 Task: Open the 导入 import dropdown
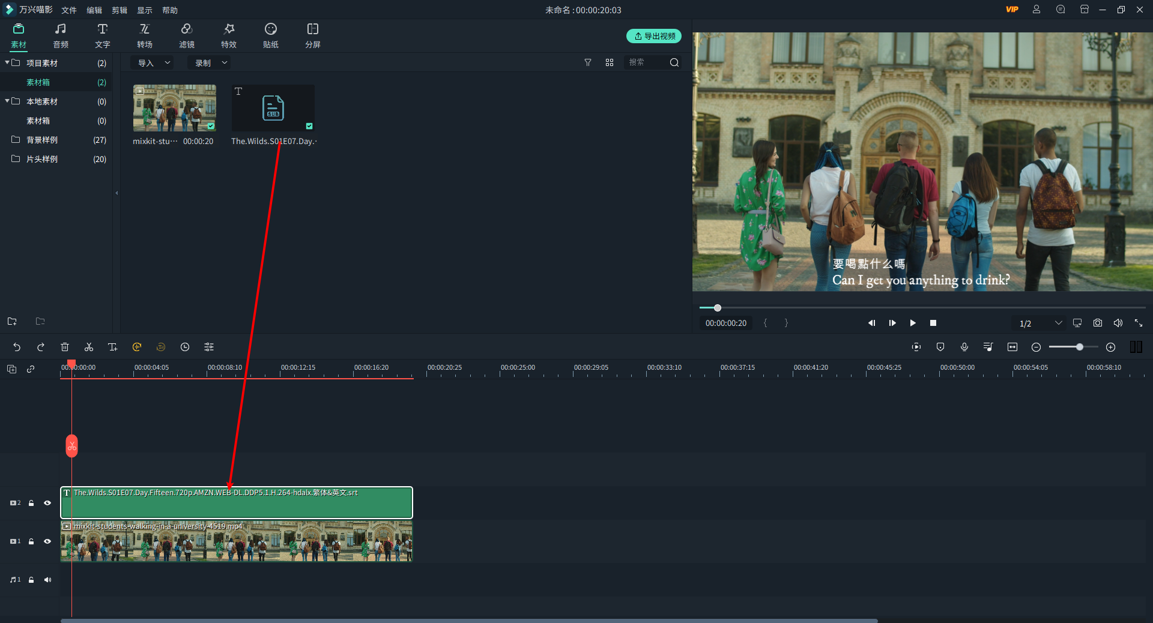tap(154, 62)
